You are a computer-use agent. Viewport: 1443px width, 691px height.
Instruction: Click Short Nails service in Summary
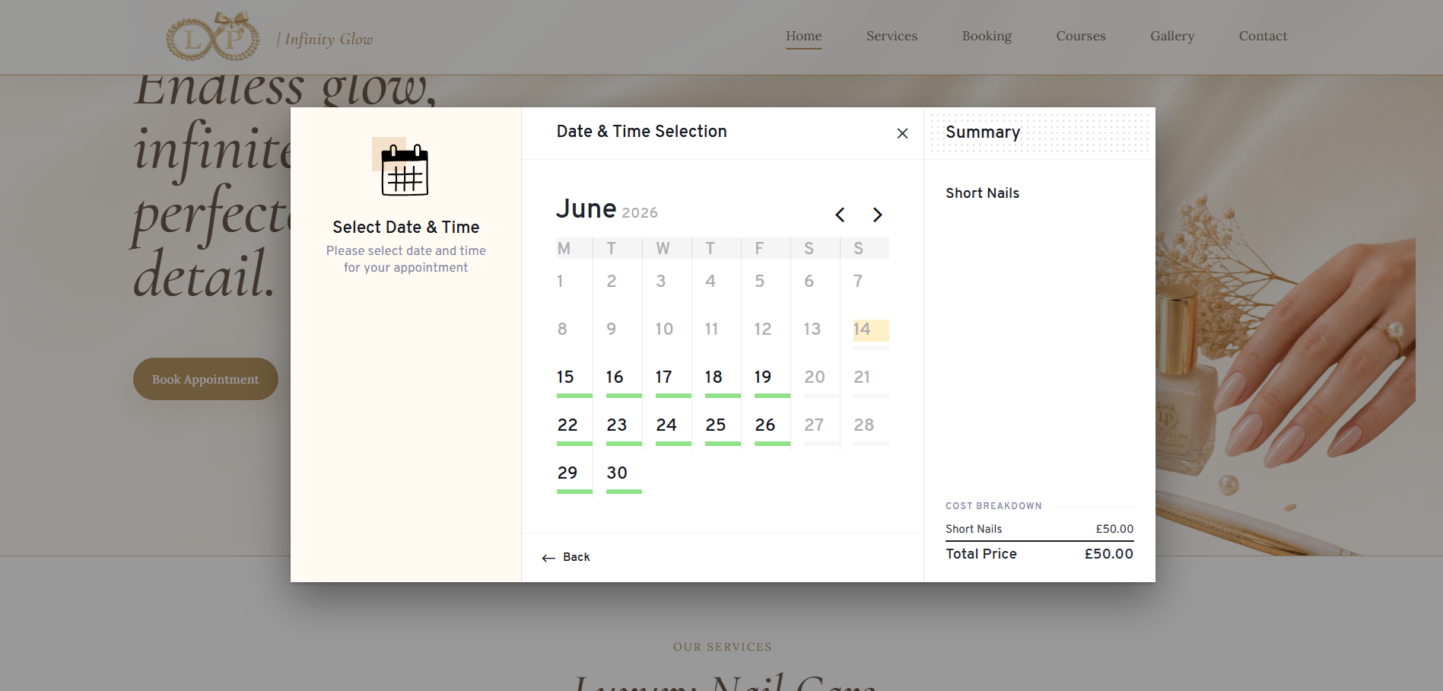coord(982,193)
